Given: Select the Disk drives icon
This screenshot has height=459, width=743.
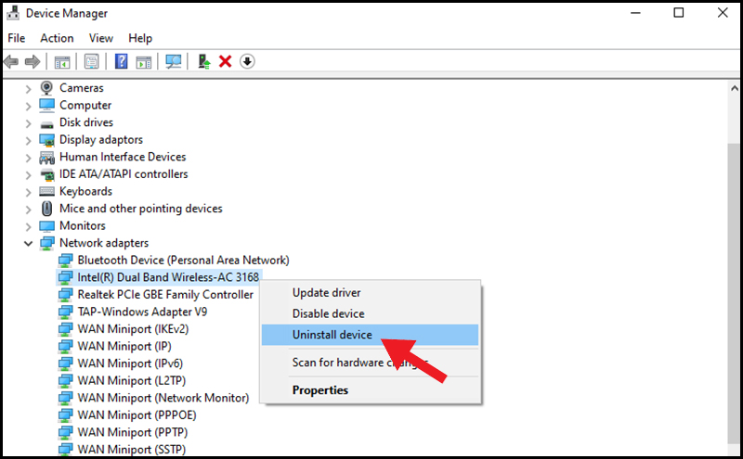Looking at the screenshot, I should 46,123.
